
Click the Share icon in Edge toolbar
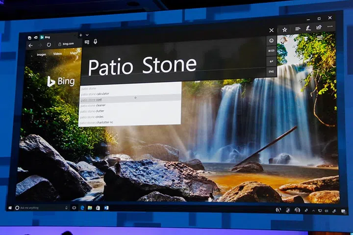(x=319, y=28)
